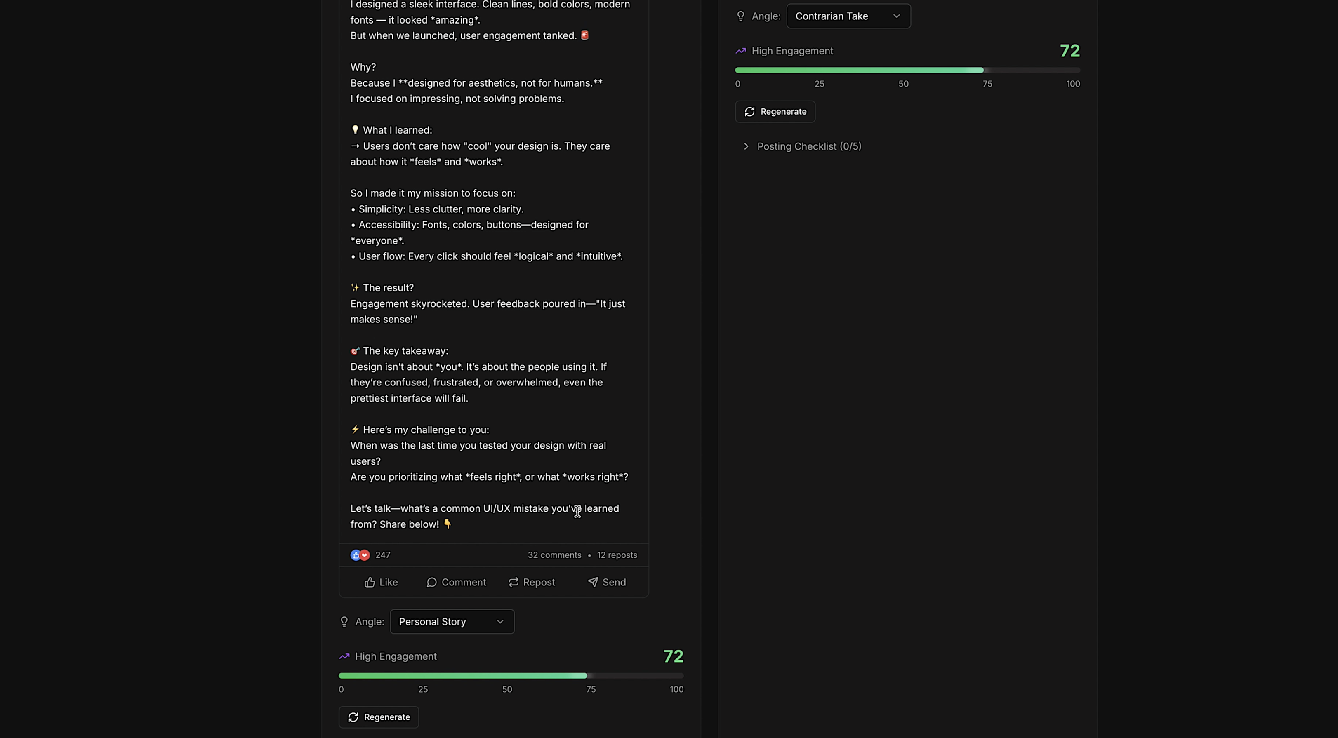Click the Send paper plane icon

coord(592,582)
